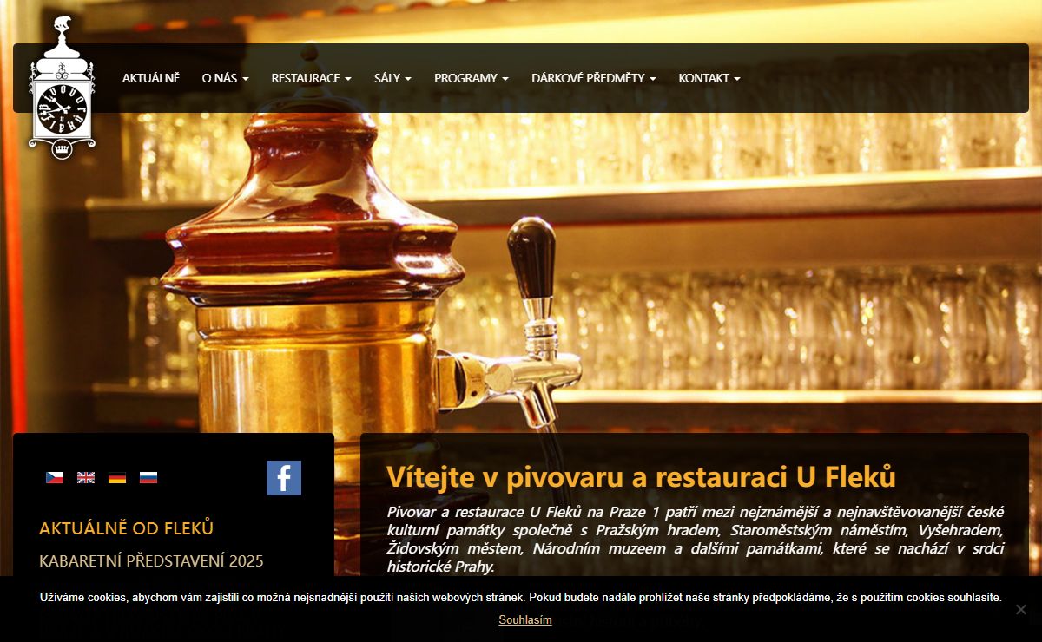Switch language to English flag
The image size is (1042, 642).
click(x=86, y=477)
